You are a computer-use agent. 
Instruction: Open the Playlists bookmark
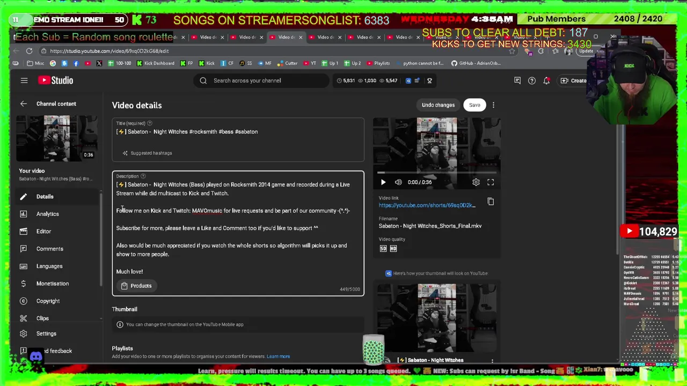click(x=378, y=63)
